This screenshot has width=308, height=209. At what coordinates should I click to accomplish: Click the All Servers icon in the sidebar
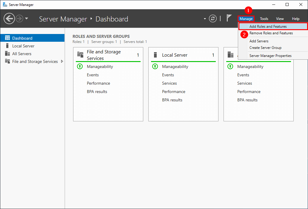7,54
